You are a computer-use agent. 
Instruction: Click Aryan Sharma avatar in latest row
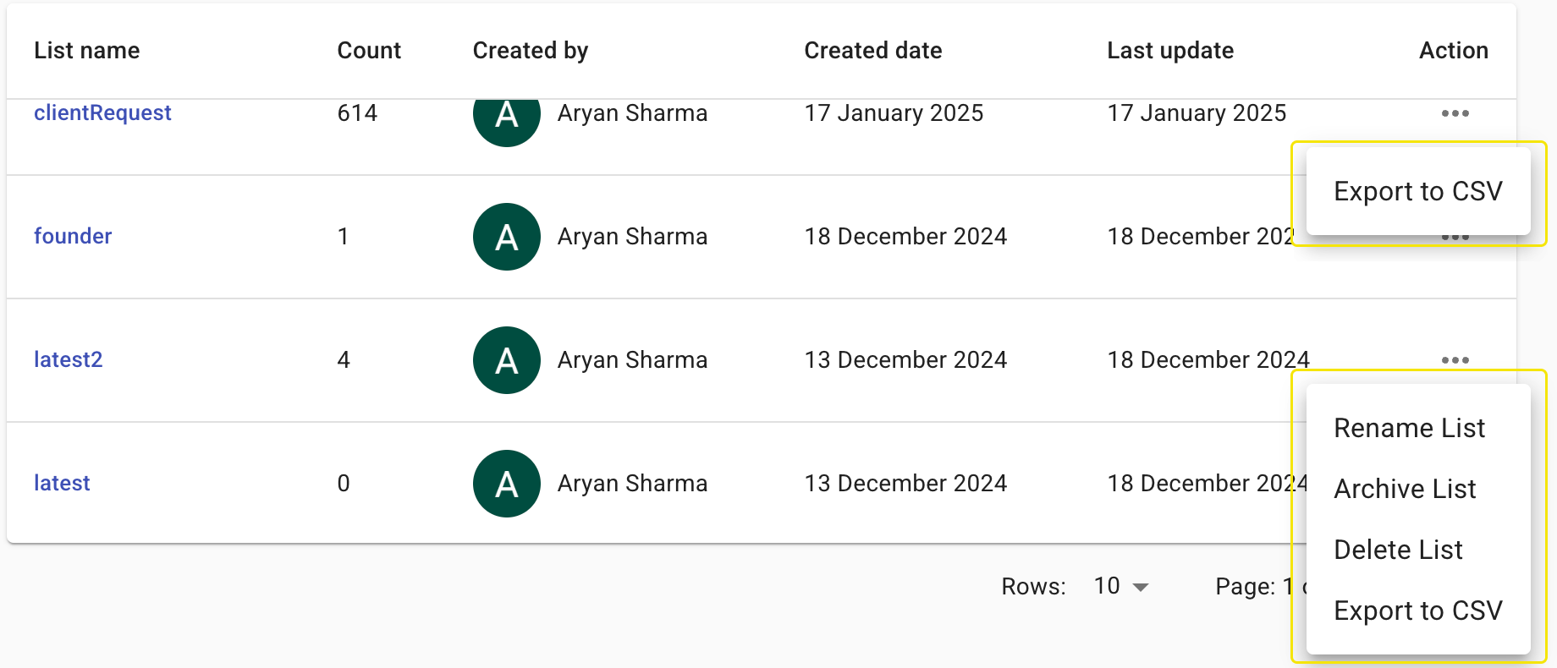506,484
